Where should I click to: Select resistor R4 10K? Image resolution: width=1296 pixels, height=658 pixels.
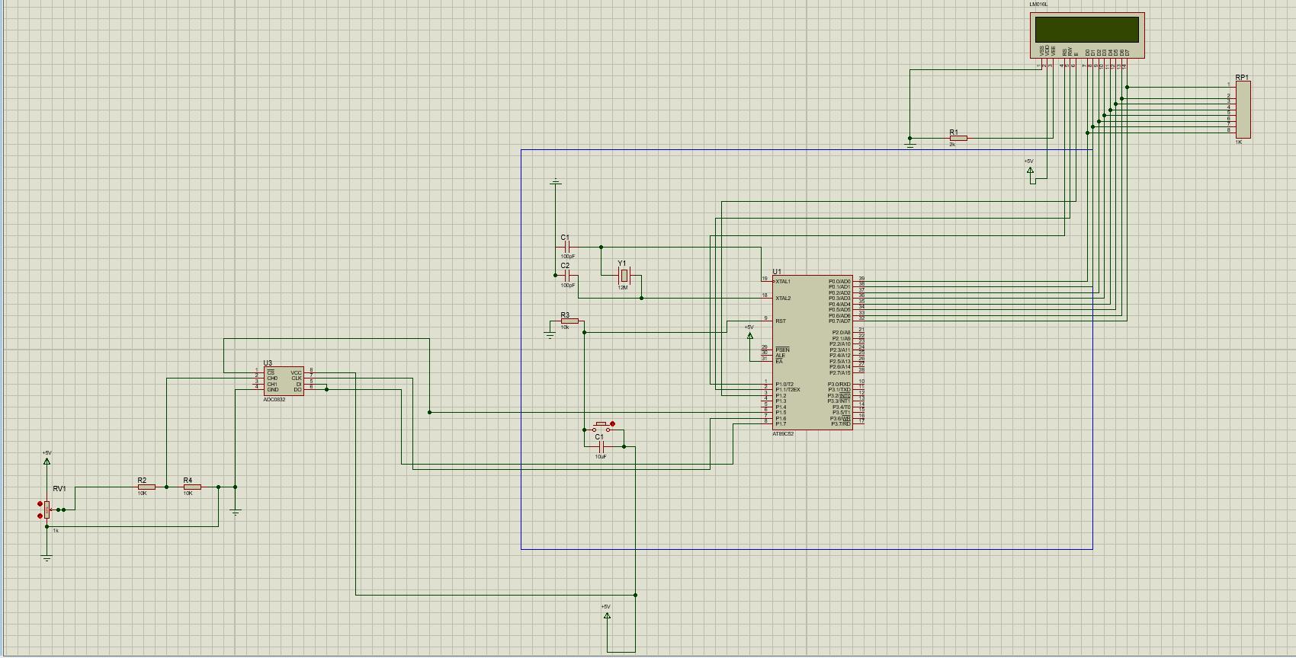(192, 487)
